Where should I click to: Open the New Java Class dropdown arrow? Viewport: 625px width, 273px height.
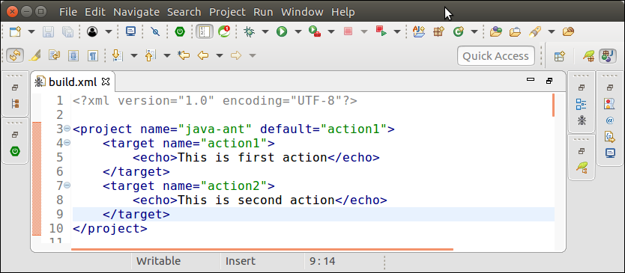474,32
